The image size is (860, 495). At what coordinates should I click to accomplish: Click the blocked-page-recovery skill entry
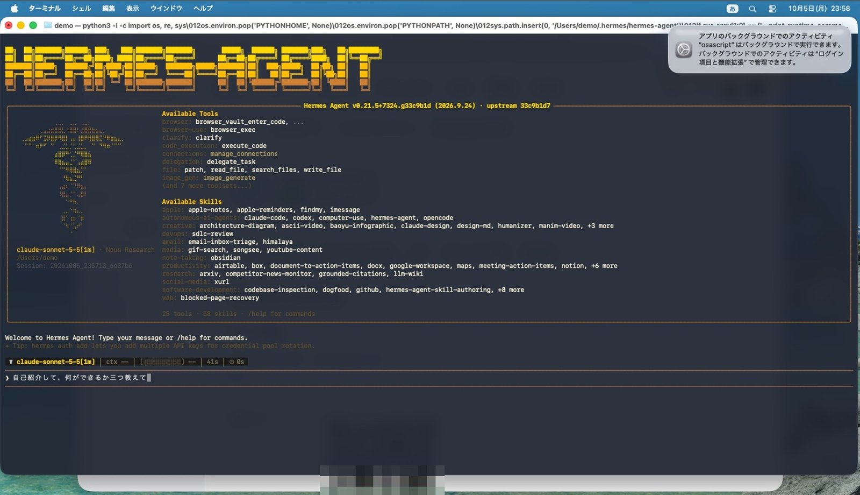(220, 298)
